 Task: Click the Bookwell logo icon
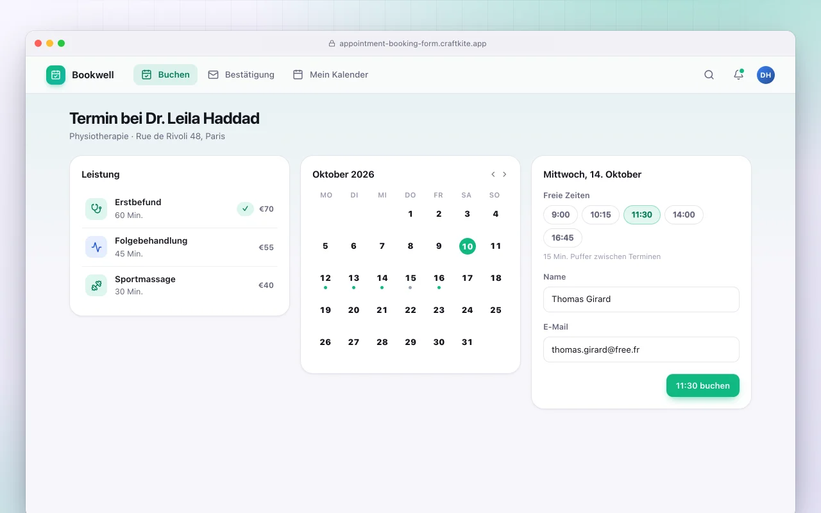coord(56,75)
